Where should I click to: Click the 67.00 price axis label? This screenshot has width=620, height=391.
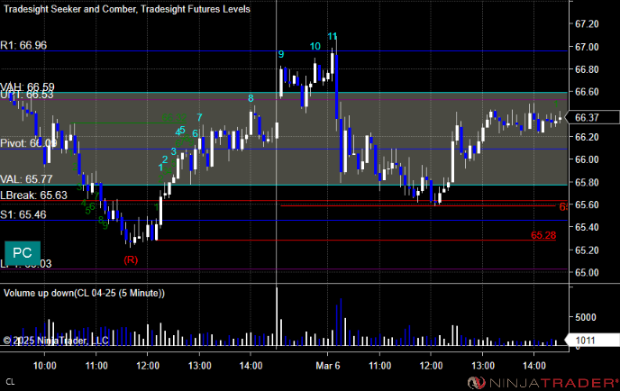point(587,47)
